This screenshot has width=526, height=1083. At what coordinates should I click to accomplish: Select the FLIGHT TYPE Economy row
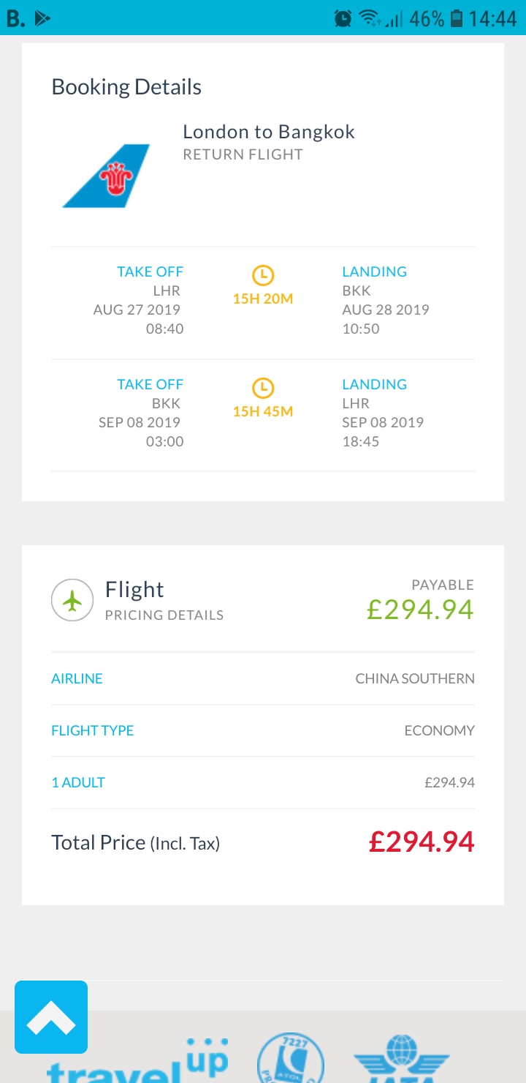(263, 730)
